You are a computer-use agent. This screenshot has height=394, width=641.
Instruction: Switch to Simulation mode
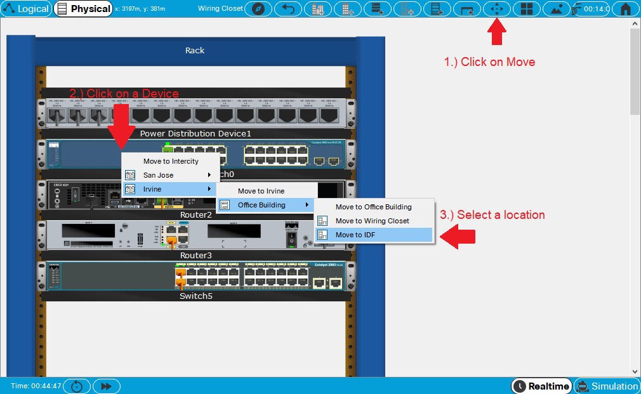click(607, 386)
